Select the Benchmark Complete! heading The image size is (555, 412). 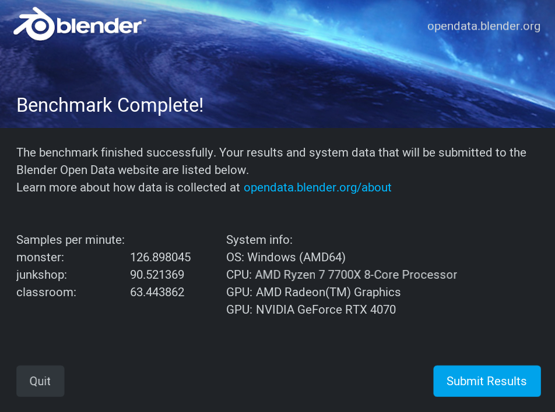[x=110, y=105]
